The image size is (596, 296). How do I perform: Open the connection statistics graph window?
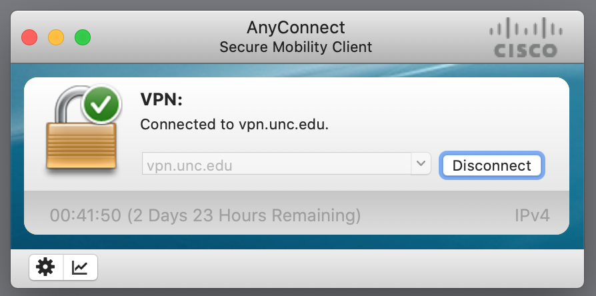(81, 267)
